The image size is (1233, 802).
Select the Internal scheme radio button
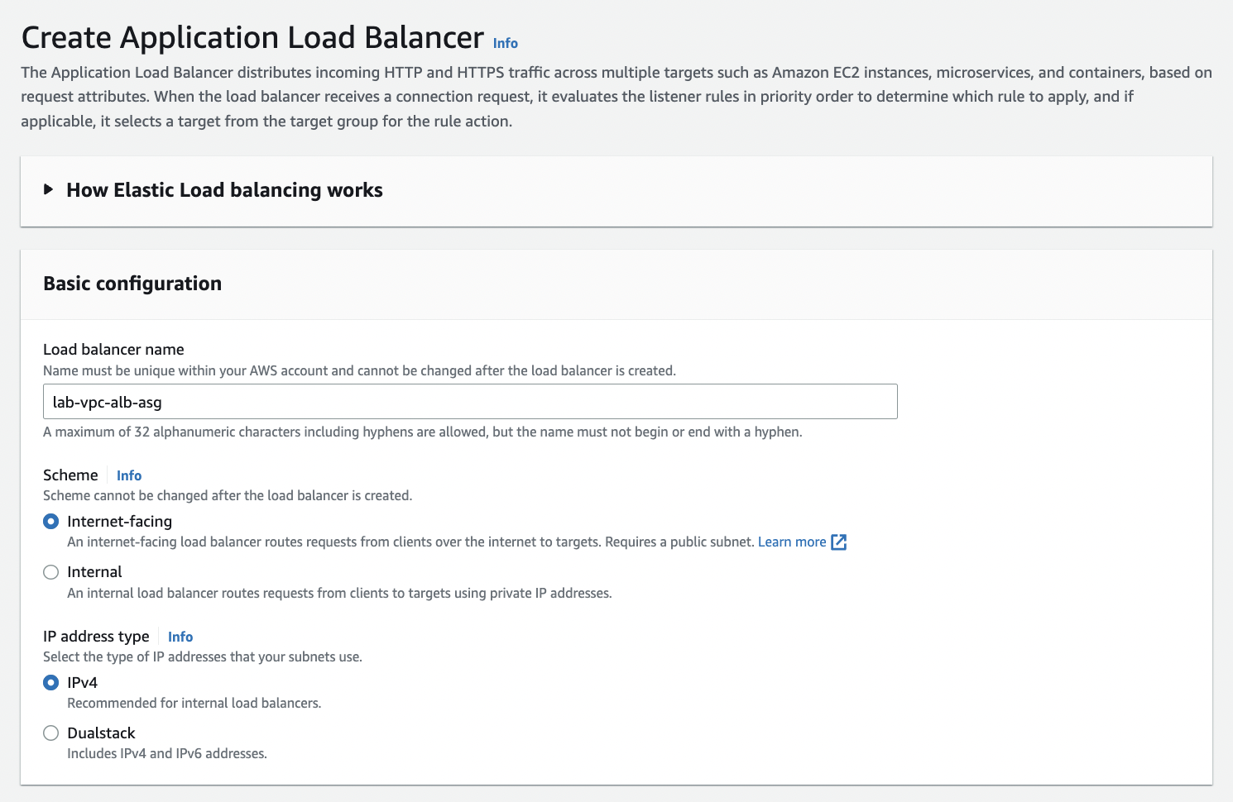tap(51, 572)
